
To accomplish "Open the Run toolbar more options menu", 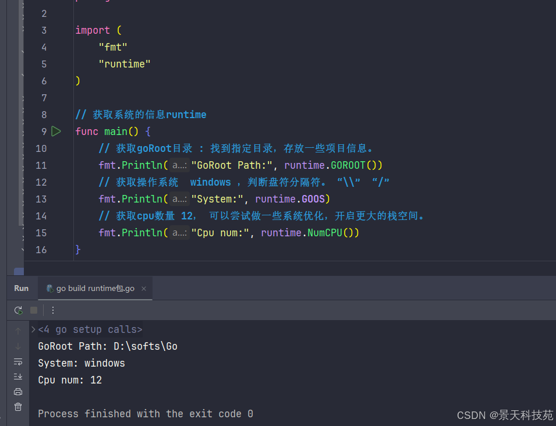I will point(53,310).
